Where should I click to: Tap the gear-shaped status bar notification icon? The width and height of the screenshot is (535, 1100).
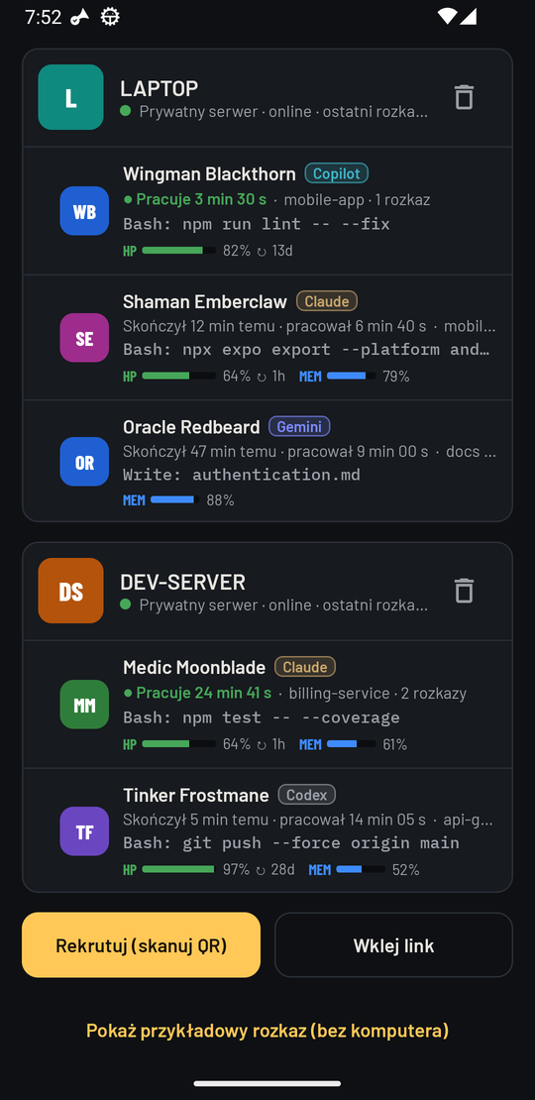(110, 17)
